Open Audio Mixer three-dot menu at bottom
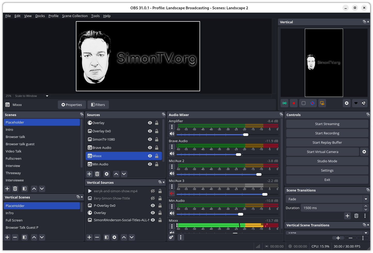This screenshot has height=253, width=373. [181, 237]
